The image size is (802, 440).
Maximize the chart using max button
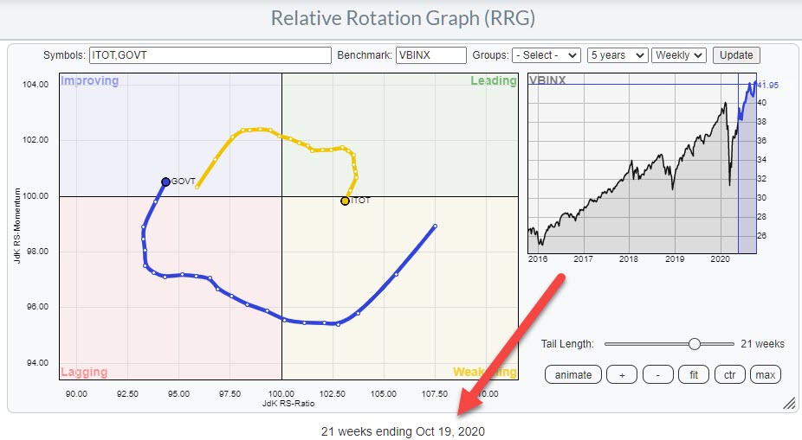click(766, 374)
